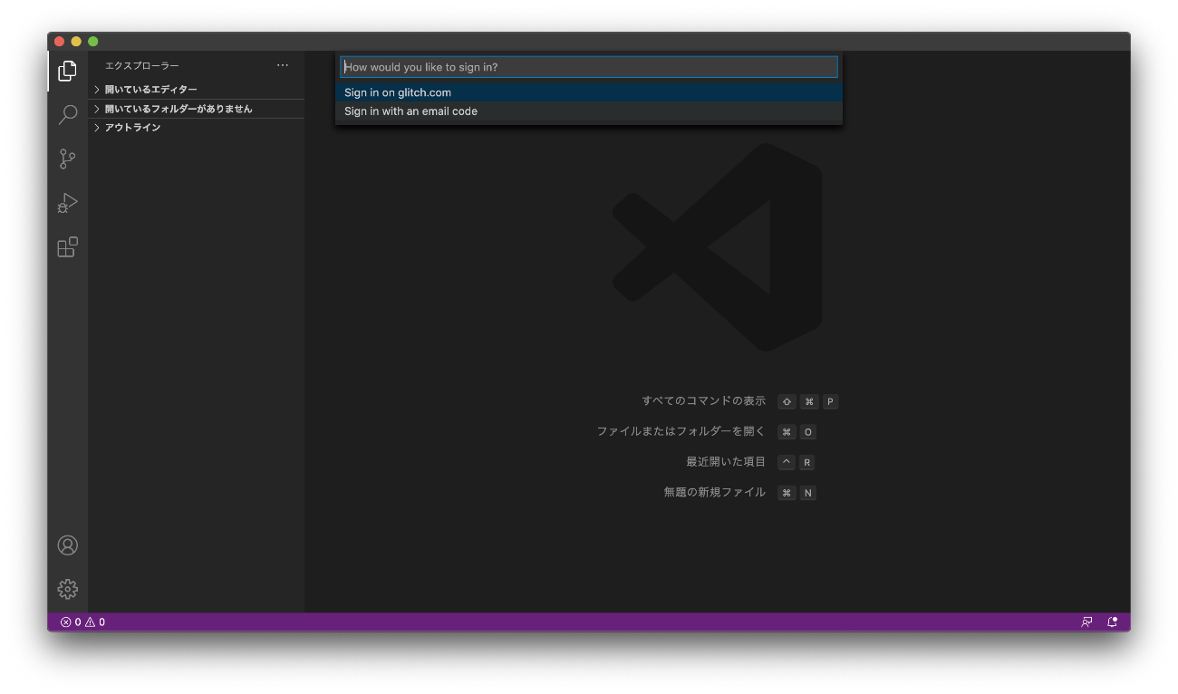This screenshot has width=1178, height=694.
Task: Click 最近開いた項目 shortcut hint
Action: [726, 462]
